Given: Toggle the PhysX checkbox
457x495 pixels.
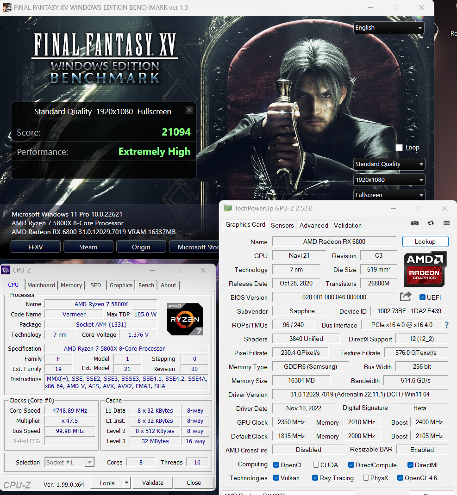Looking at the screenshot, I should pyautogui.click(x=366, y=477).
